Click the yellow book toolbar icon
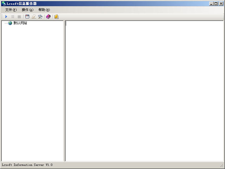 56,17
